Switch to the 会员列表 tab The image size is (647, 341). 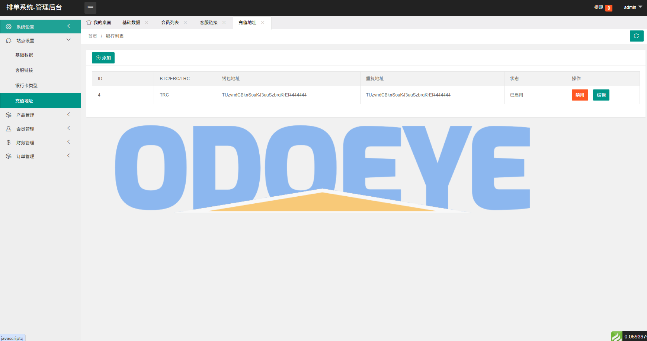pos(170,23)
